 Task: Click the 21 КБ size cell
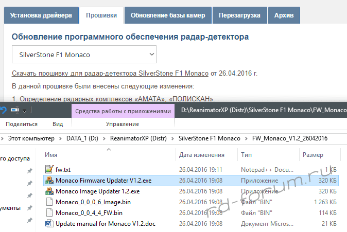pyautogui.click(x=329, y=224)
